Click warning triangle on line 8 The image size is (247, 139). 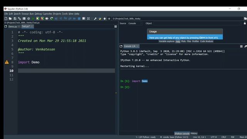point(7,62)
